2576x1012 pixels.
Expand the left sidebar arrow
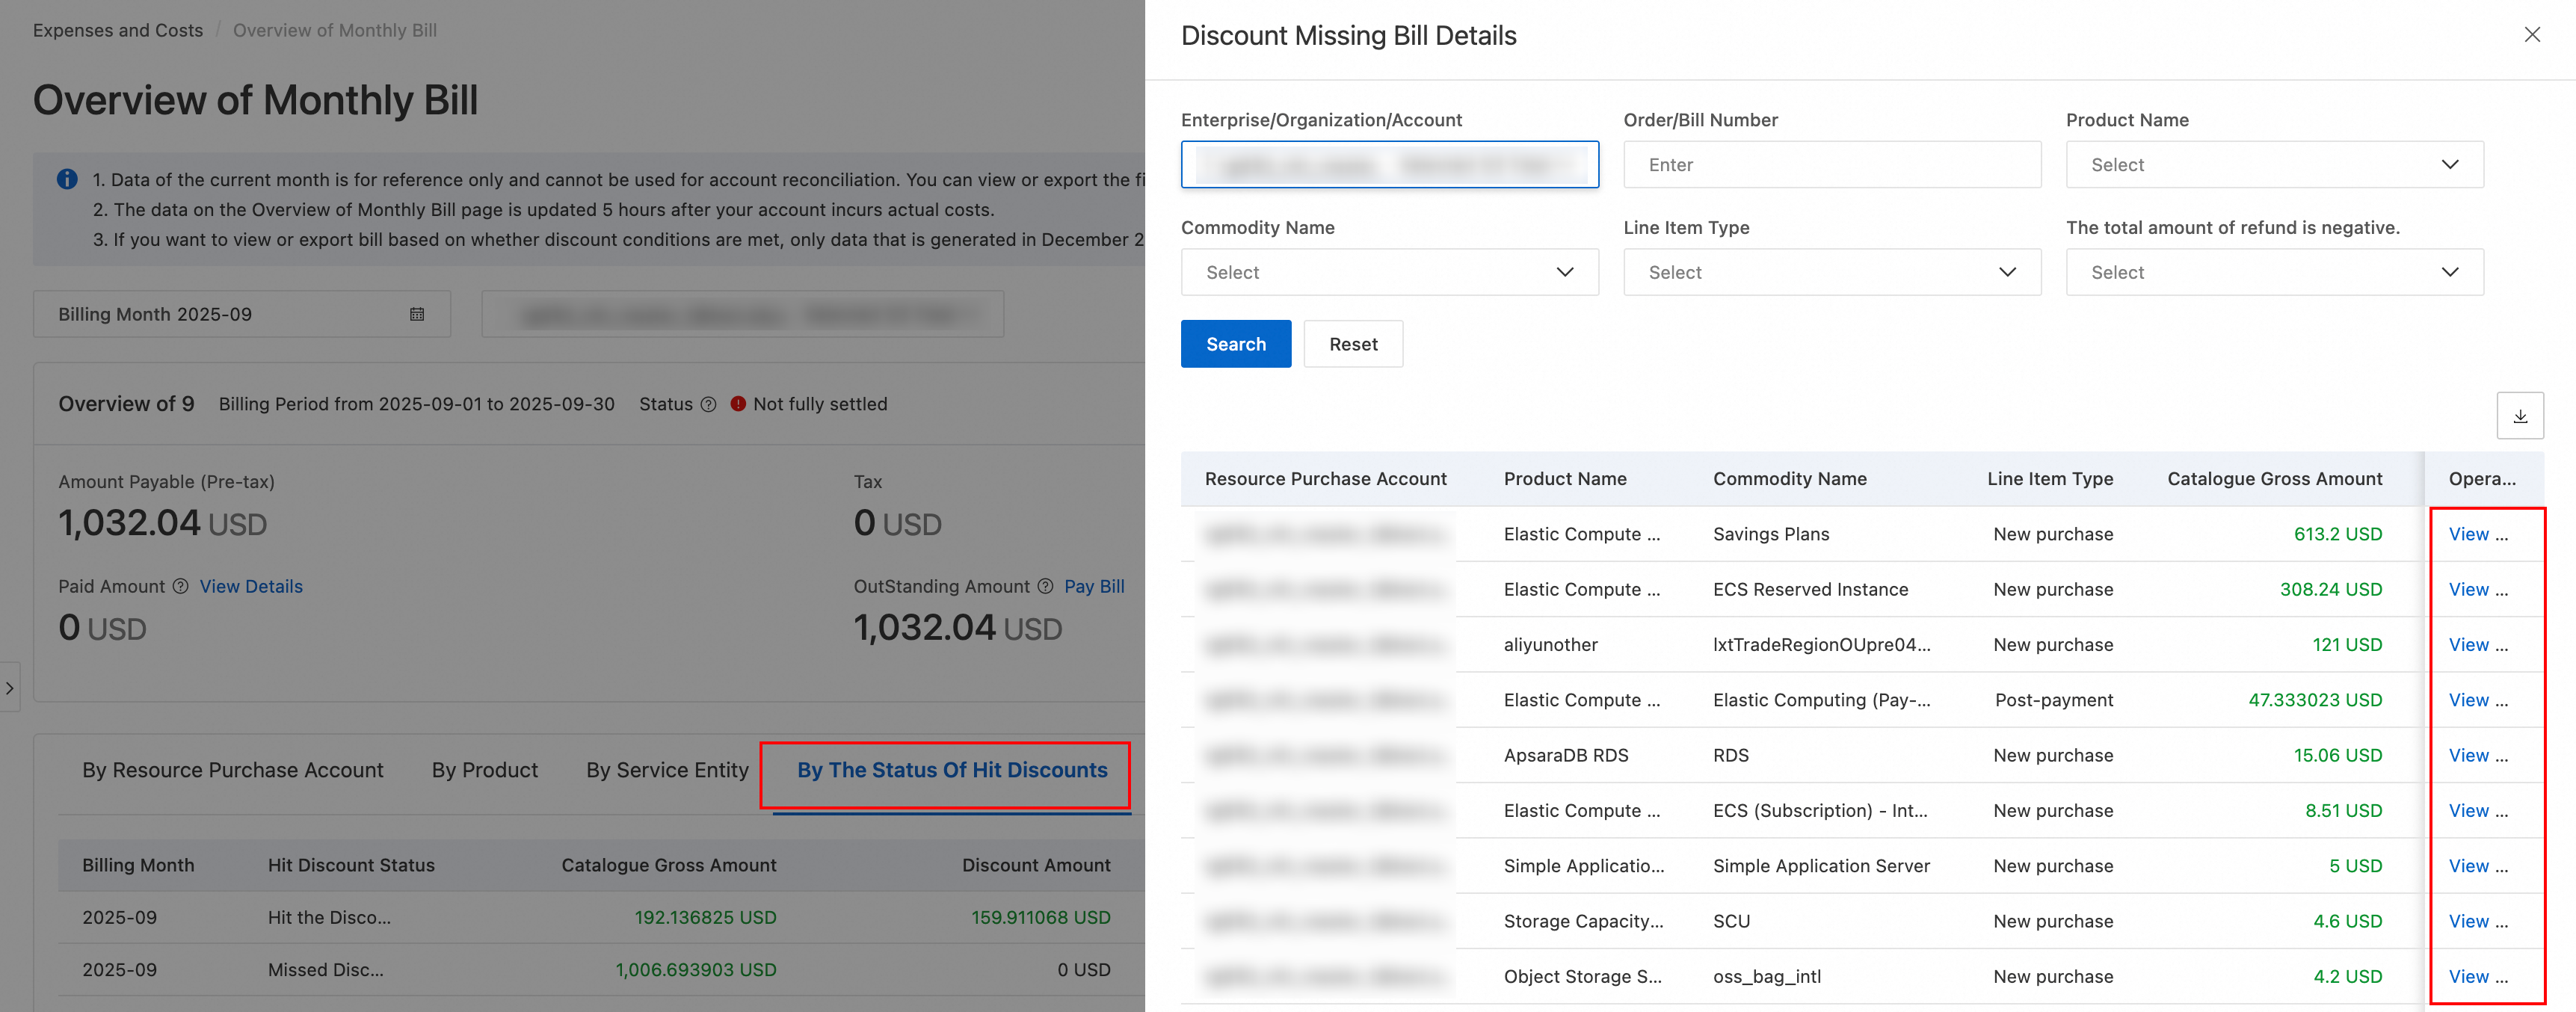pos(10,688)
